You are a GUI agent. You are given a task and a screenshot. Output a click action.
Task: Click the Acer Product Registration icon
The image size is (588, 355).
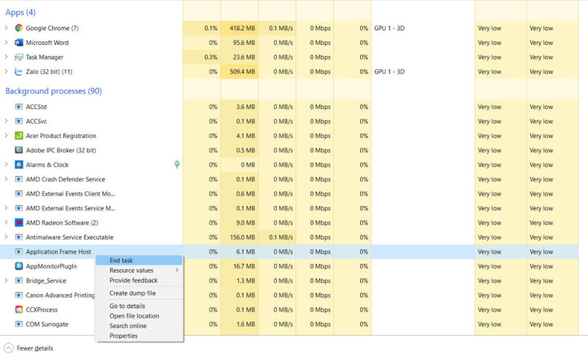click(x=19, y=136)
